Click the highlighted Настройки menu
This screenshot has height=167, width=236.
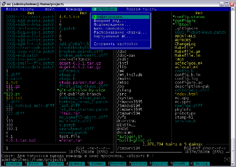pos(104,9)
